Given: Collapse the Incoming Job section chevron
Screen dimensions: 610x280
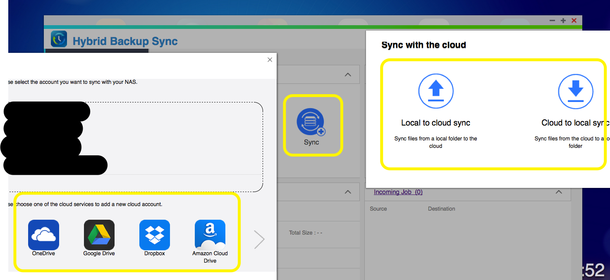Looking at the screenshot, I should pyautogui.click(x=559, y=192).
